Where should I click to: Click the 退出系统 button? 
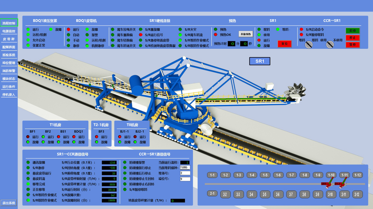[x=9, y=203]
